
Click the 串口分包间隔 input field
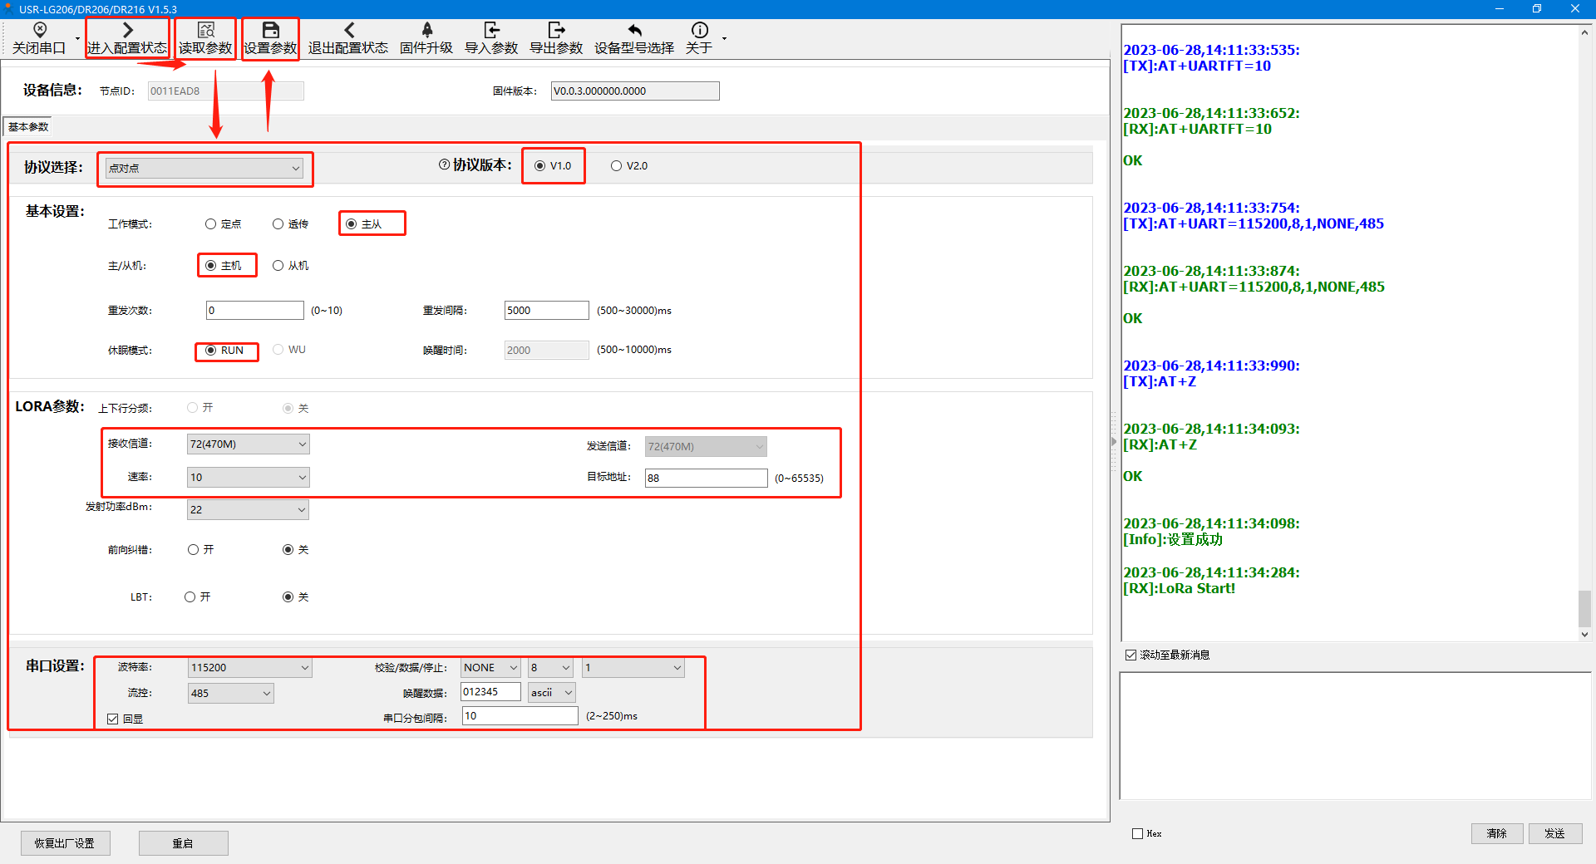(x=520, y=715)
